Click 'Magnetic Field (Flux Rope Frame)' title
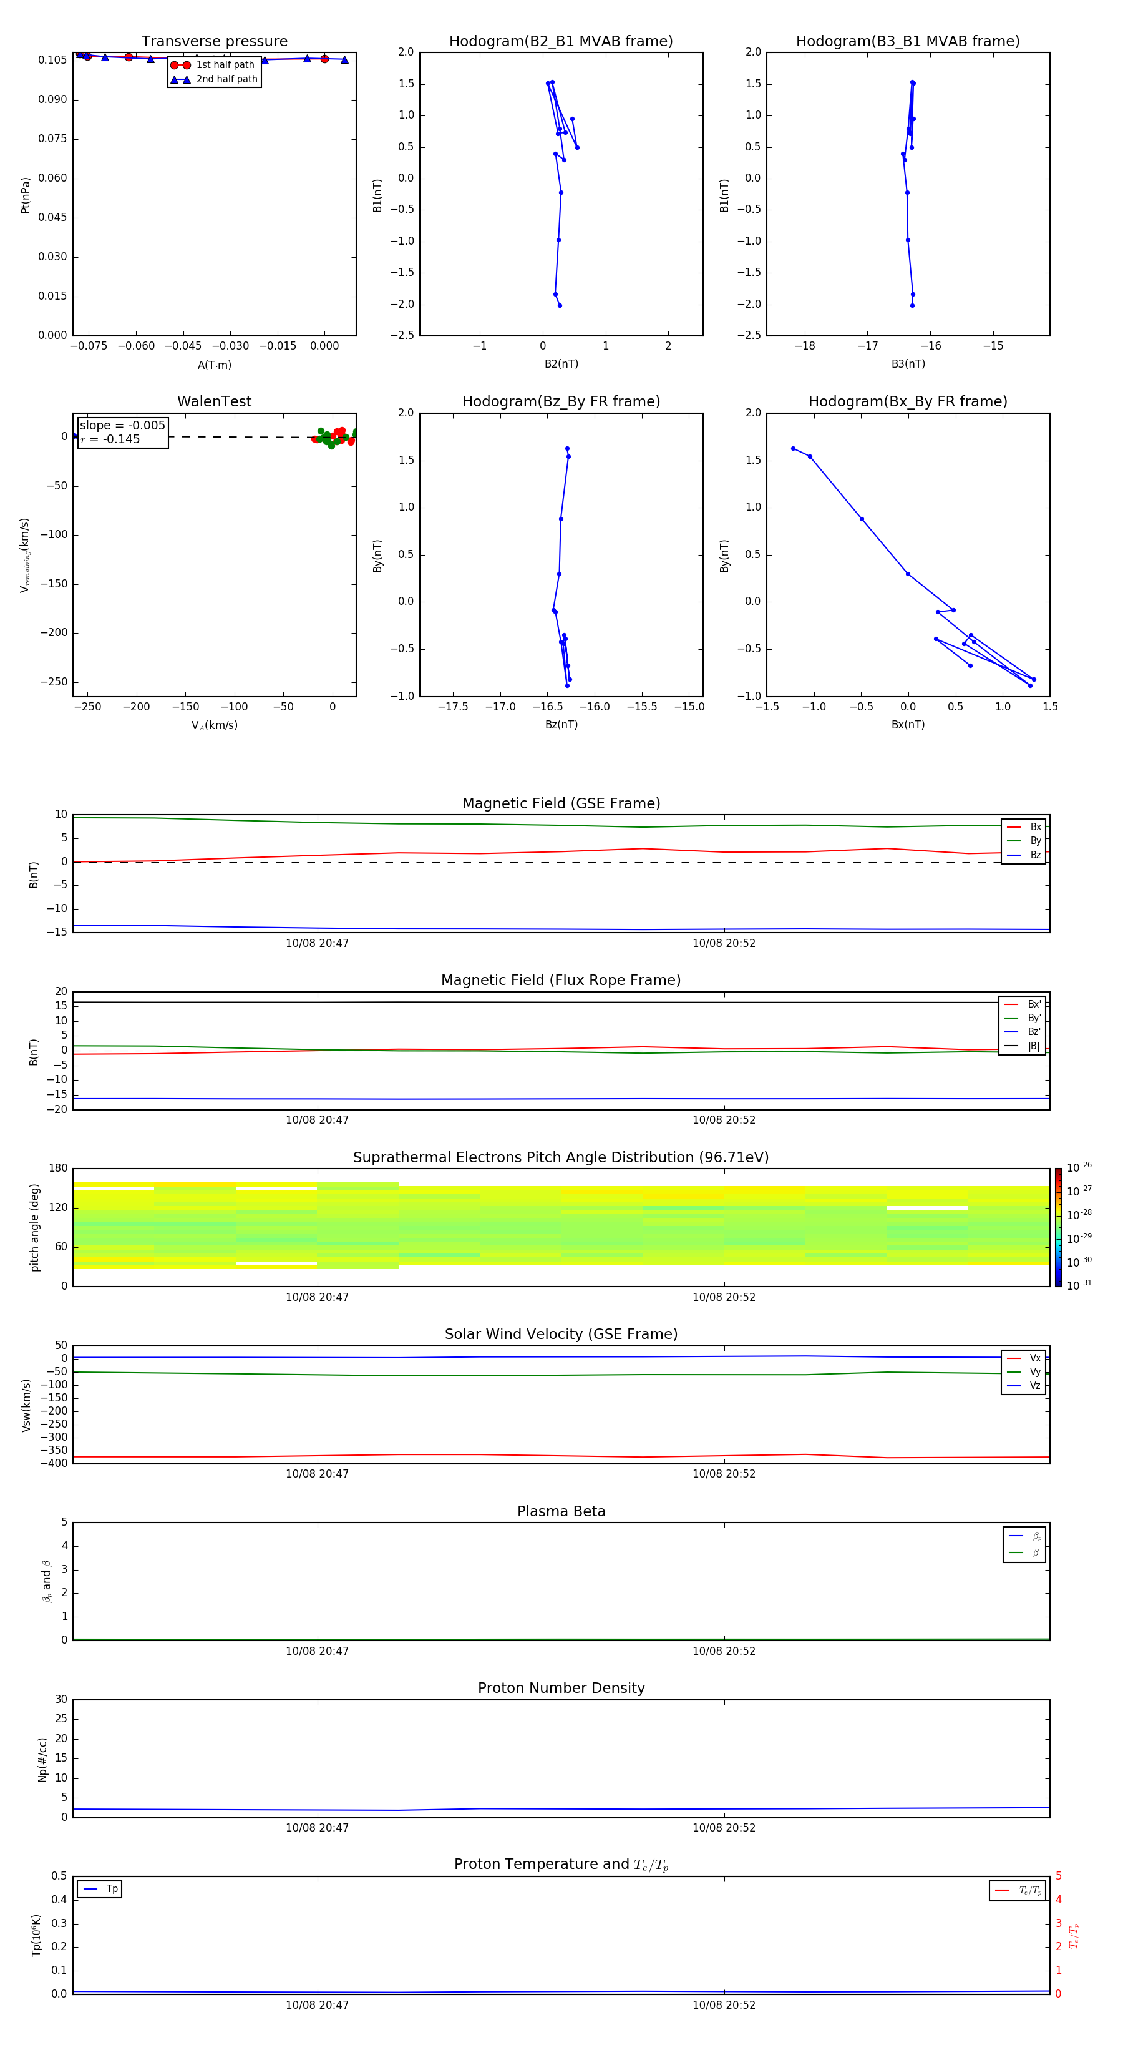This screenshot has width=1123, height=2060. [561, 981]
